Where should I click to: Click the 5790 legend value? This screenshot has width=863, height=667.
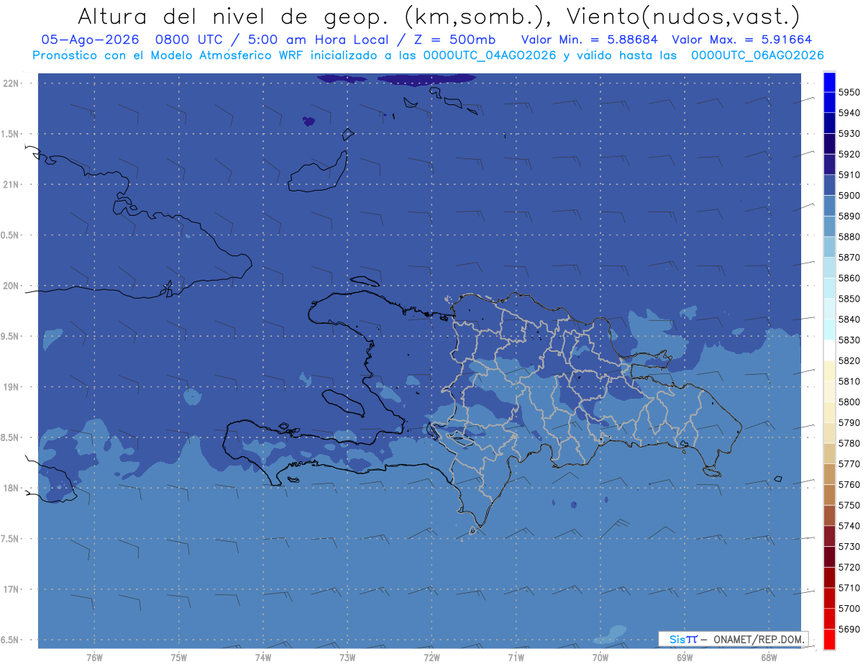pyautogui.click(x=849, y=422)
